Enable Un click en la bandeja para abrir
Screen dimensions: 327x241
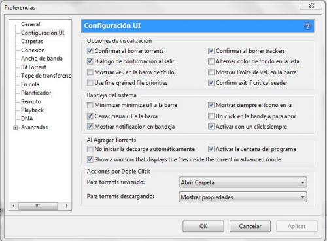click(211, 116)
